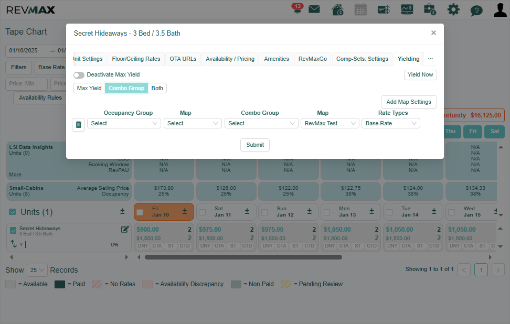
Task: Open the cash dollar bills icon
Action: 384,10
